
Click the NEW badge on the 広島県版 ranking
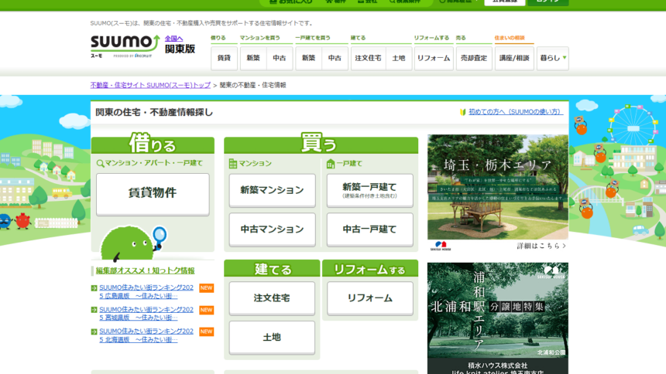click(206, 288)
